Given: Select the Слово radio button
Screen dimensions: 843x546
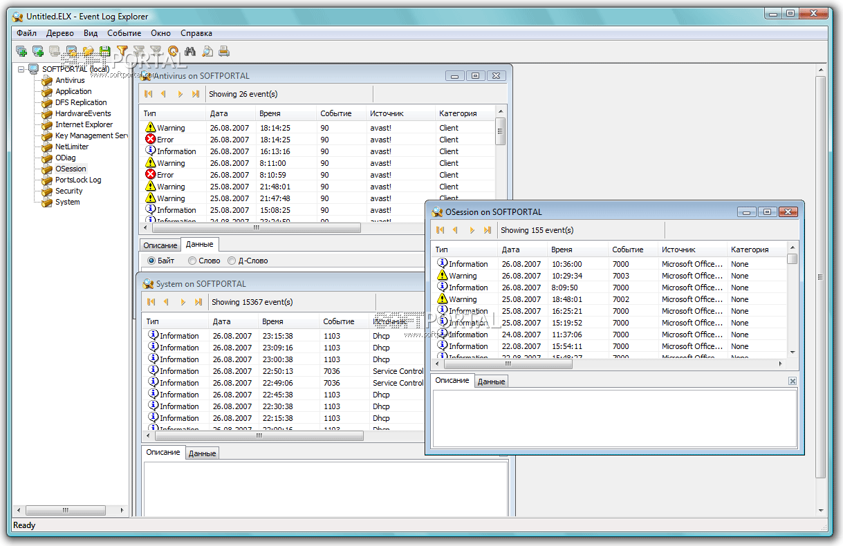Looking at the screenshot, I should point(192,261).
